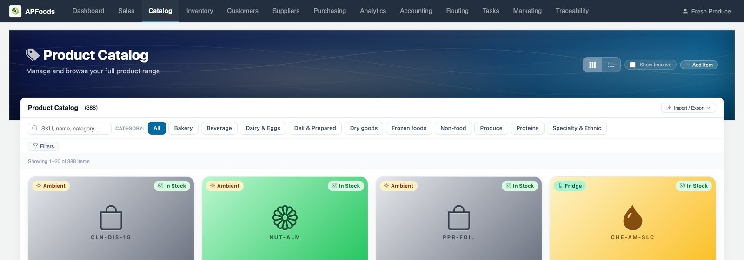Open the Analytics tab
This screenshot has height=260, width=744.
373,11
